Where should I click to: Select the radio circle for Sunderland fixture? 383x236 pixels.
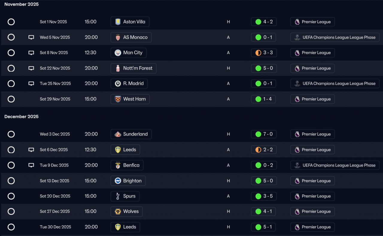pos(11,134)
